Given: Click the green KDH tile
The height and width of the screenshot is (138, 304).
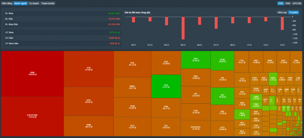Looking at the screenshot, I should [273, 79].
